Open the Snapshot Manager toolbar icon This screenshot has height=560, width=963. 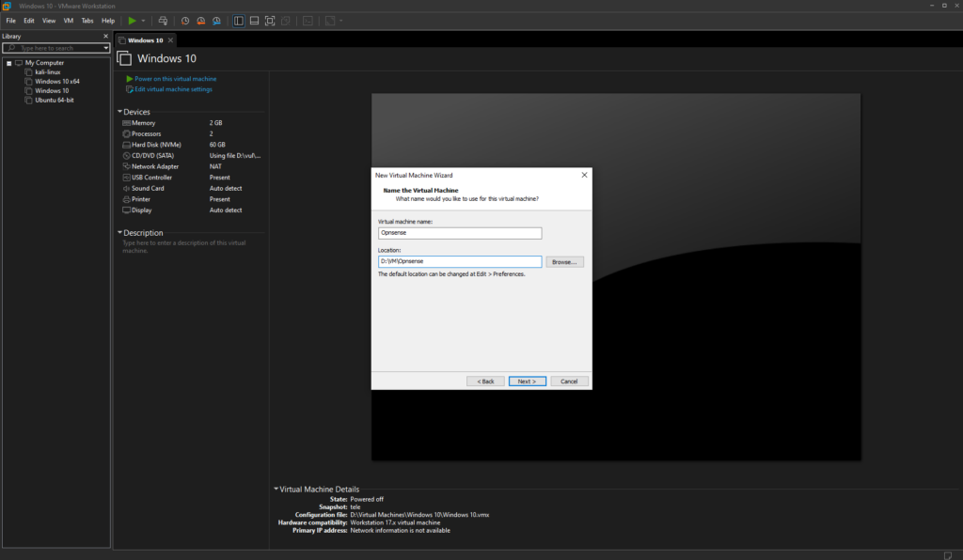[x=217, y=21]
